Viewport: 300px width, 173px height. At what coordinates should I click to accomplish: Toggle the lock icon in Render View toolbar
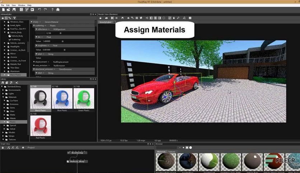100,18
